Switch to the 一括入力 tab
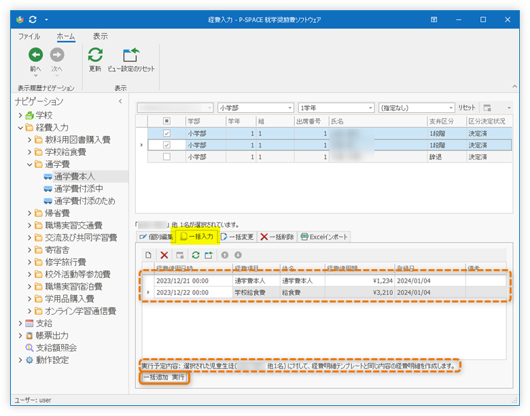The height and width of the screenshot is (416, 530). tap(197, 237)
